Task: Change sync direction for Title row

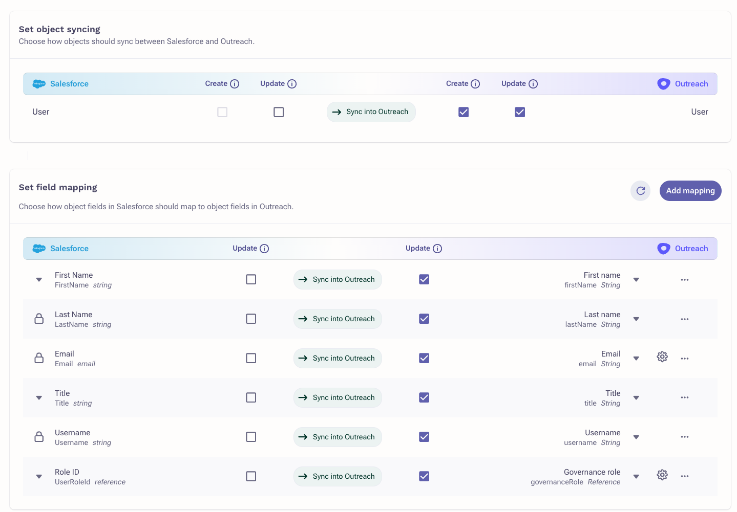Action: (x=338, y=397)
